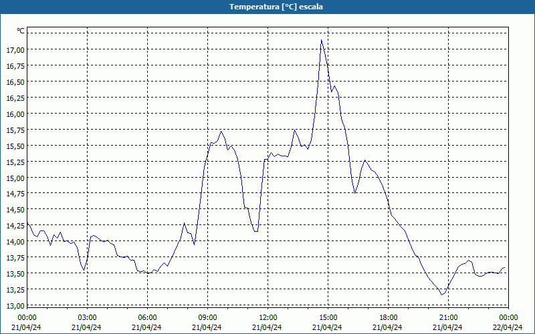Viewport: 535px width, 334px height.
Task: Click the 17,00 y-axis label
Action: click(15, 49)
